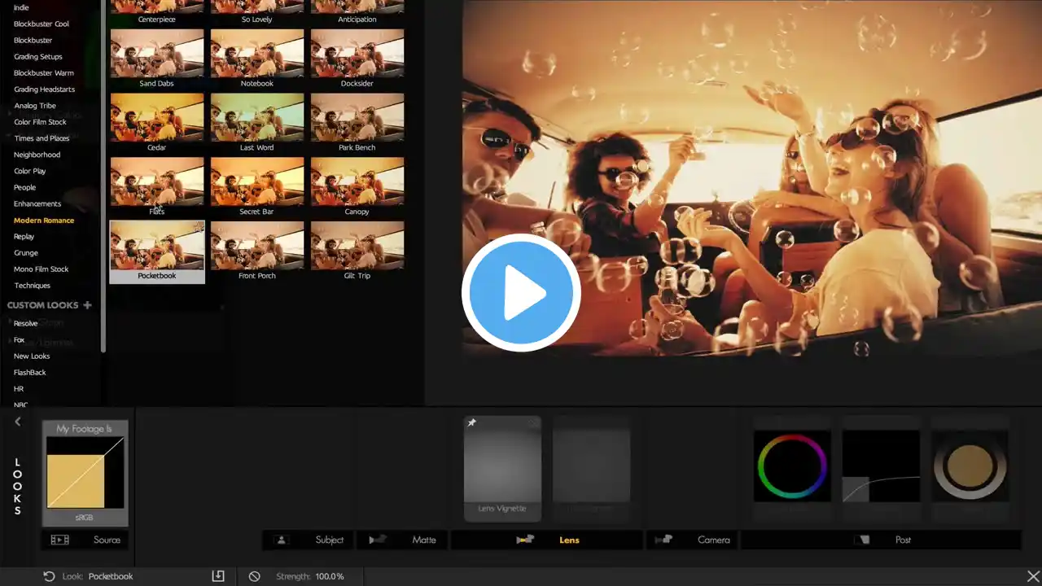This screenshot has height=586, width=1042.
Task: Select the Blockbuster Warm category
Action: coord(43,73)
